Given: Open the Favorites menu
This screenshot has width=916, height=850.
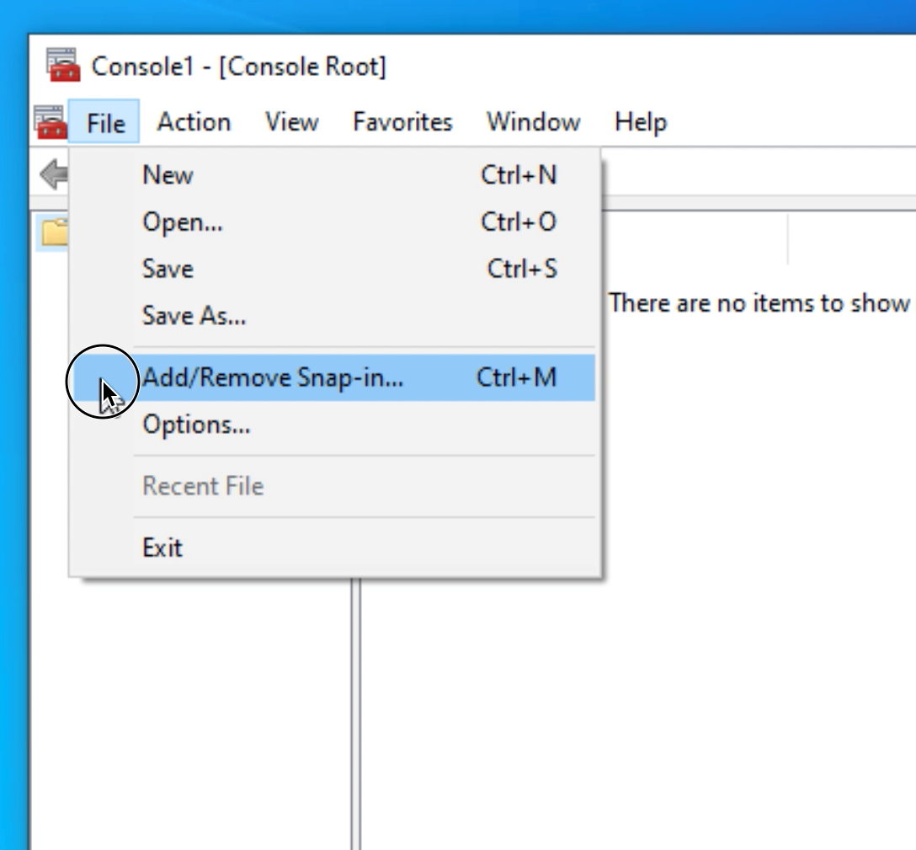Looking at the screenshot, I should coord(402,123).
